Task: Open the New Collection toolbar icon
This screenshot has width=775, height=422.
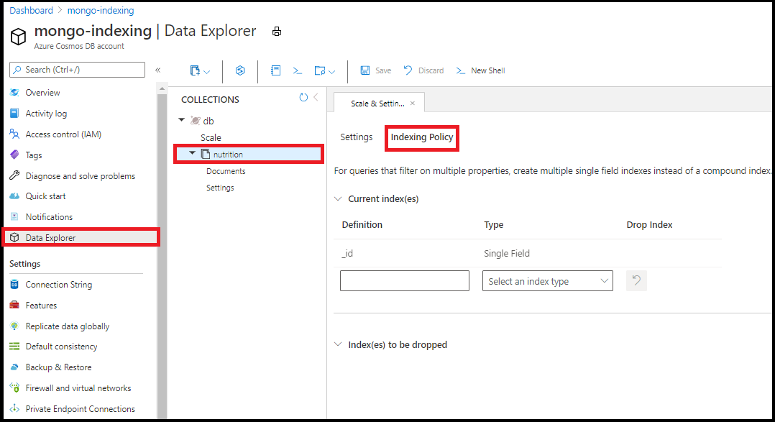Action: 194,70
